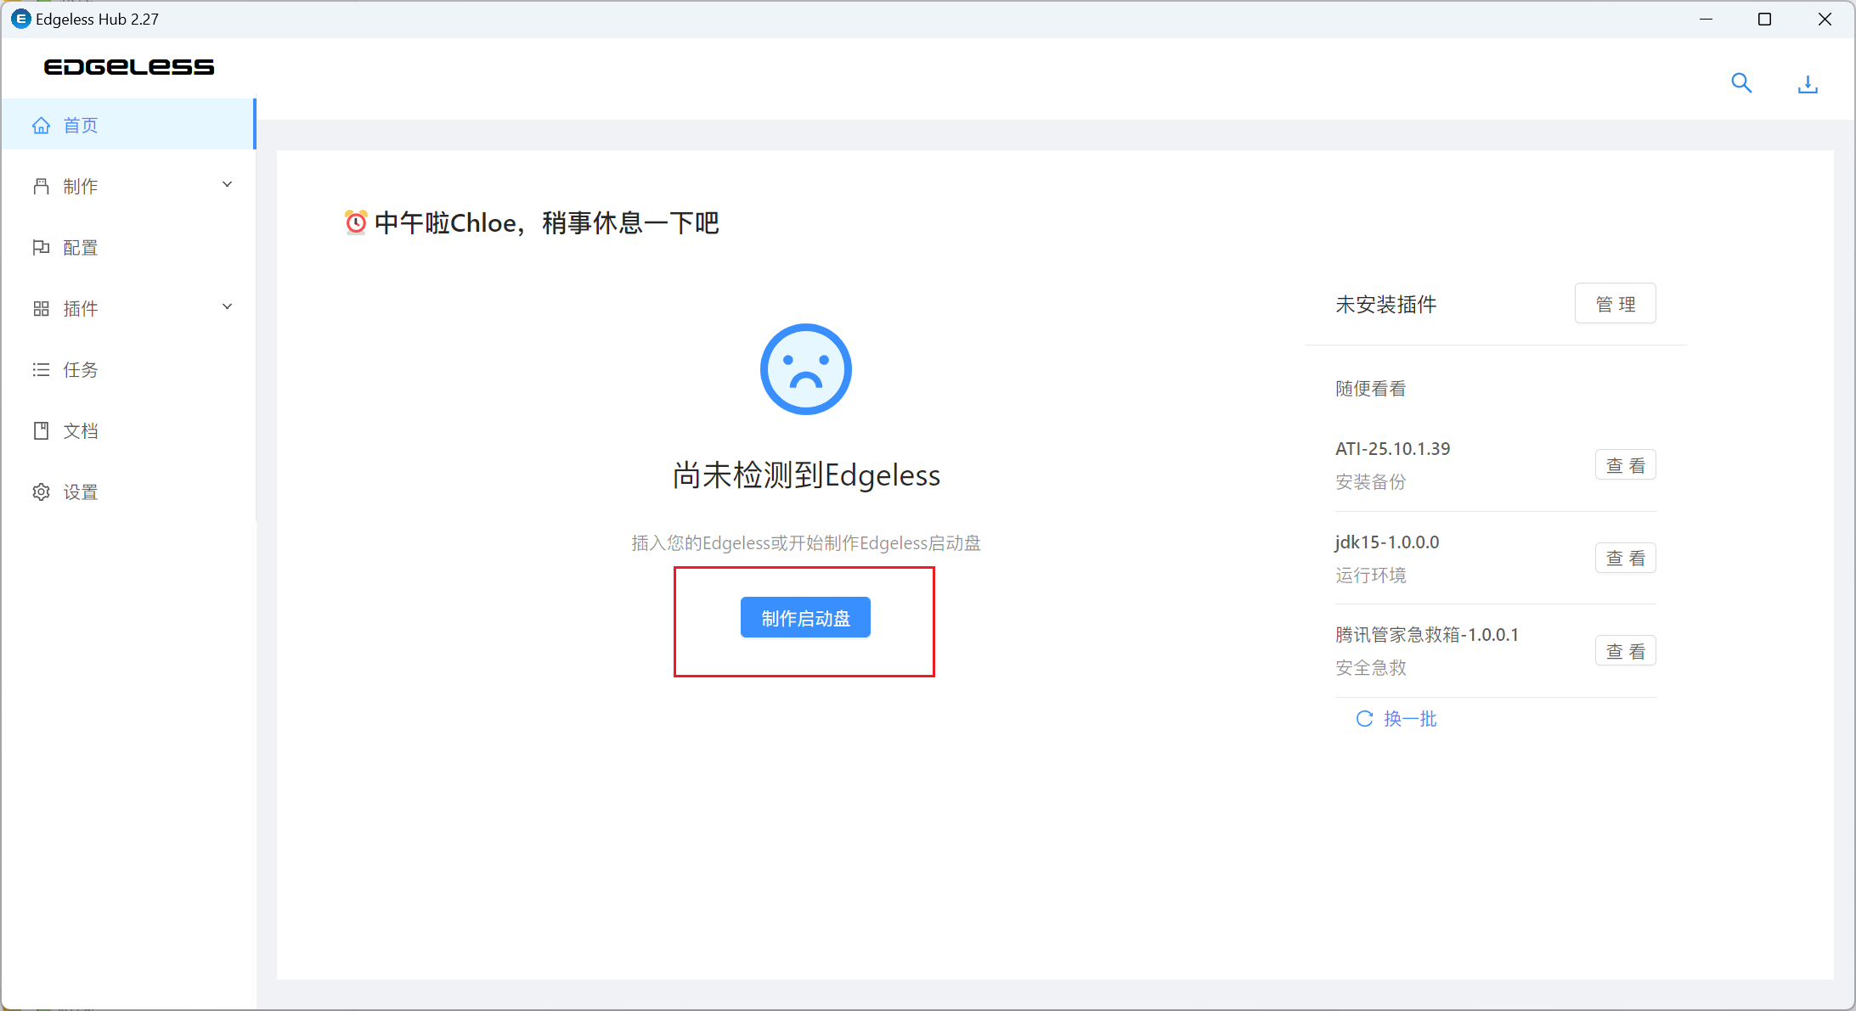Screen dimensions: 1856x1011
Task: Click the refresh icon beside 换一批
Action: click(1364, 719)
